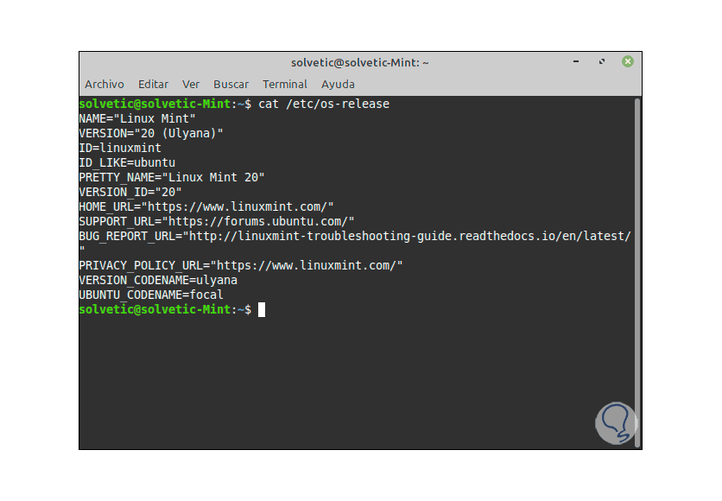Open the Buscar menu
Image resolution: width=722 pixels, height=501 pixels.
pyautogui.click(x=231, y=85)
